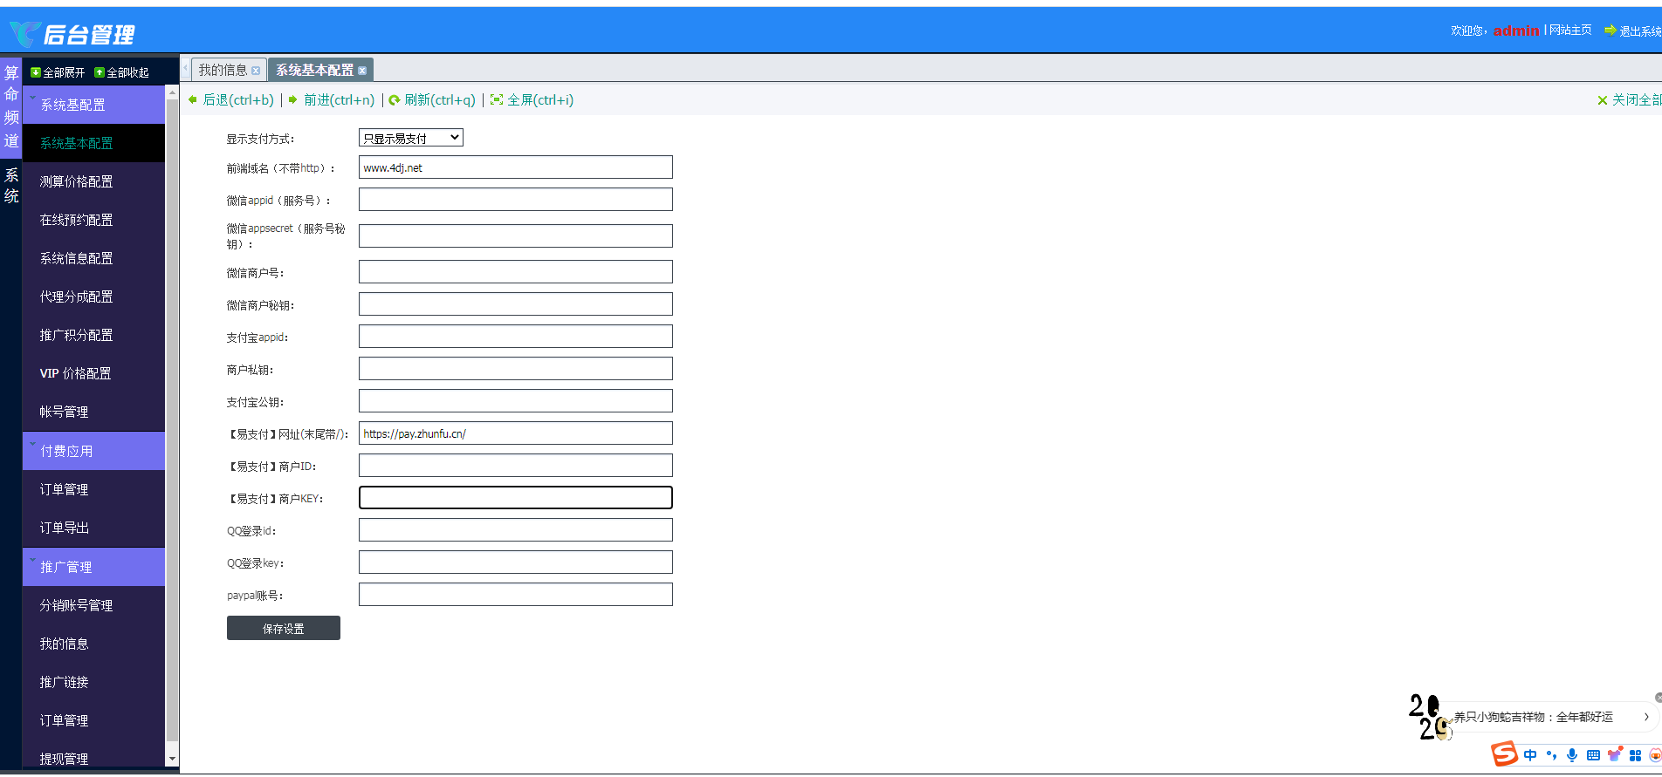
Task: Click the 保存设置 button
Action: [x=284, y=628]
